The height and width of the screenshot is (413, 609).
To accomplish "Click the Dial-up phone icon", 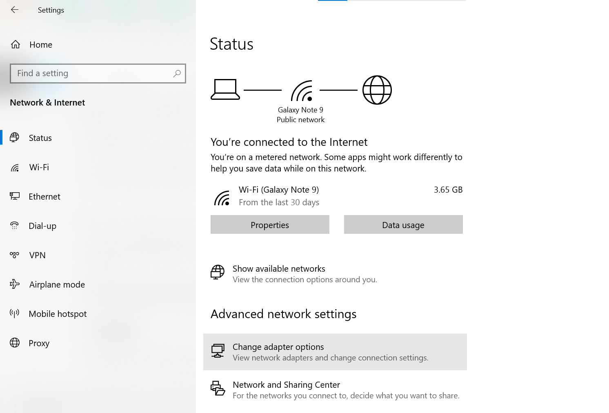I will (x=15, y=226).
